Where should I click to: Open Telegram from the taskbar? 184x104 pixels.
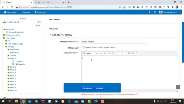tap(56, 101)
